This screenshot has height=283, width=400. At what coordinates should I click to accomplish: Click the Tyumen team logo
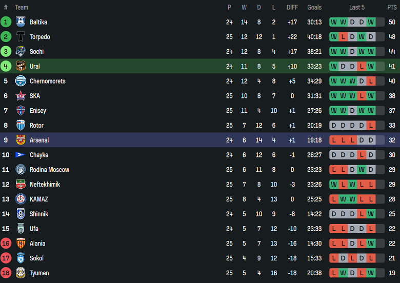coord(21,273)
